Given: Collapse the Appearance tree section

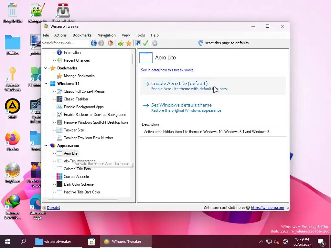Looking at the screenshot, I should (x=46, y=146).
